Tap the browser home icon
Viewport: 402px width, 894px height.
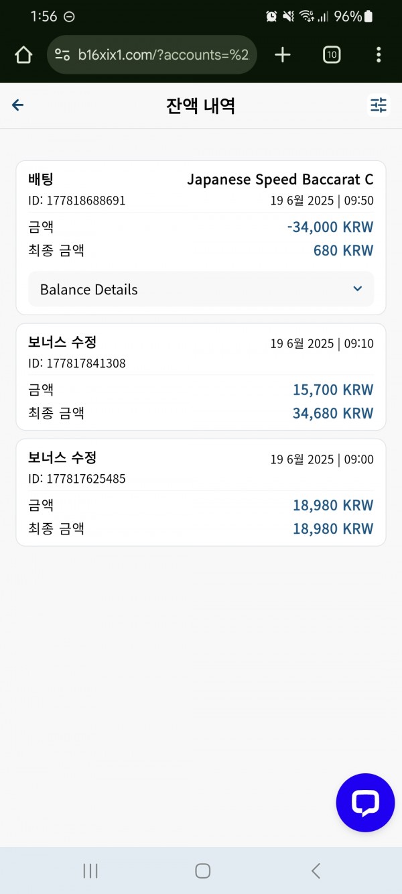(x=23, y=55)
